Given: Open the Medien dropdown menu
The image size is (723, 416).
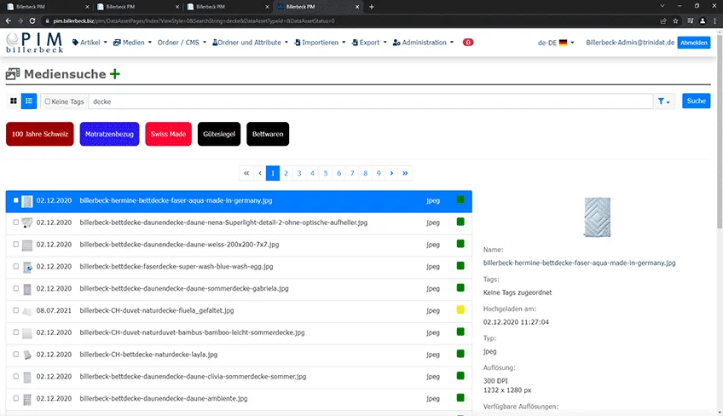Looking at the screenshot, I should pyautogui.click(x=132, y=43).
